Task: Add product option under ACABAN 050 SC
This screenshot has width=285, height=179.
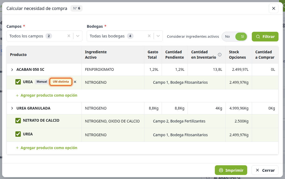Action: pyautogui.click(x=46, y=95)
